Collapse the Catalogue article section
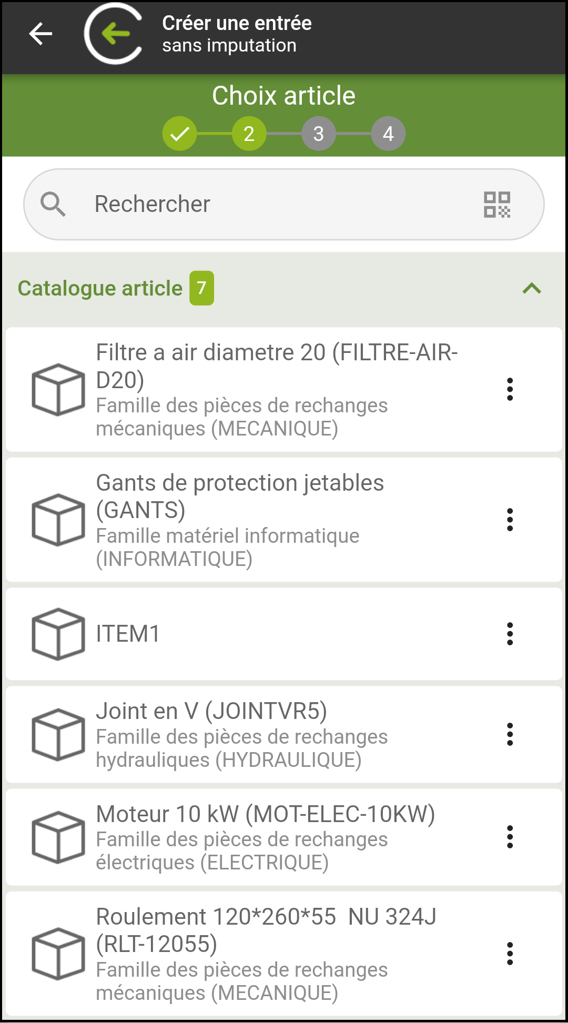Image resolution: width=568 pixels, height=1023 pixels. (532, 288)
